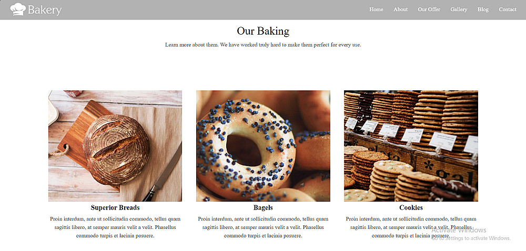Click the Superior Breads heading

coord(115,207)
